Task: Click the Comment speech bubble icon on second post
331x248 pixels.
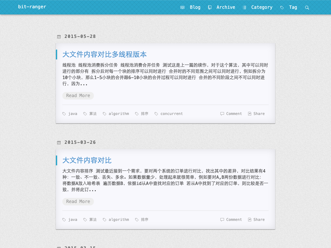Action: 222,220
